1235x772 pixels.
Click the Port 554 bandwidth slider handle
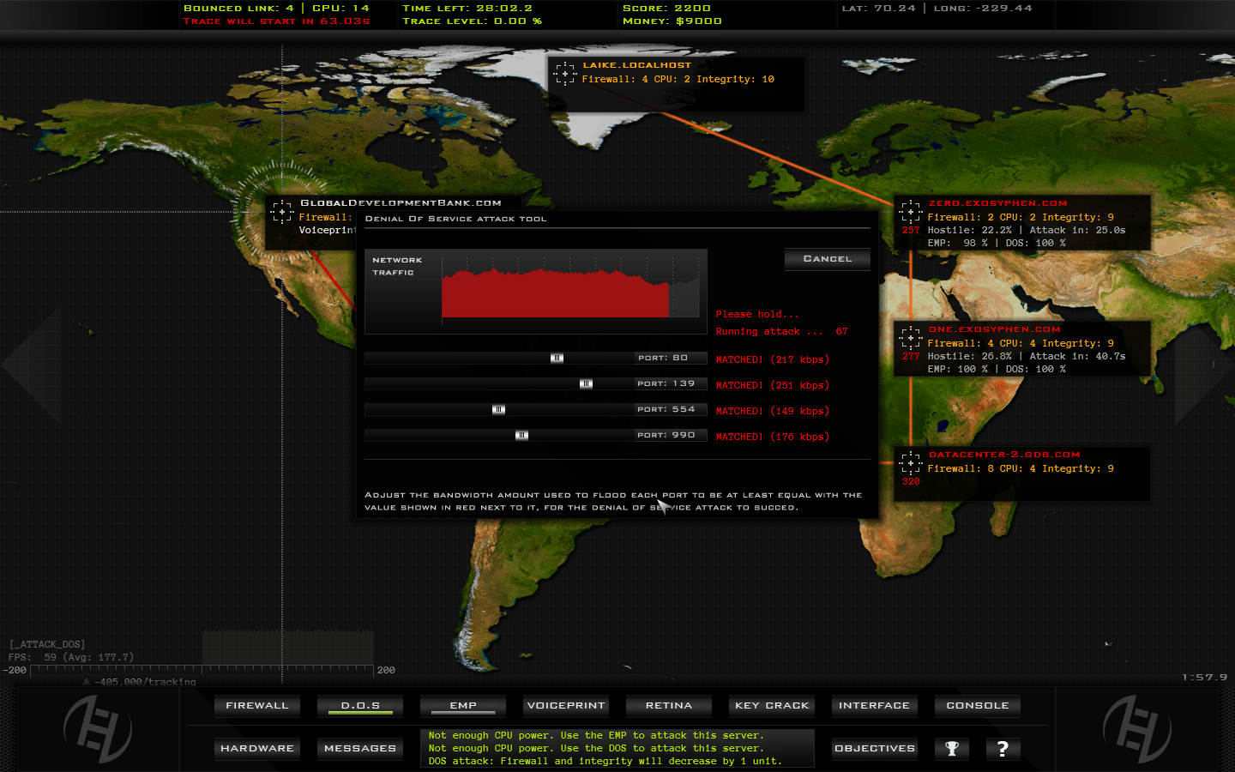click(x=498, y=410)
